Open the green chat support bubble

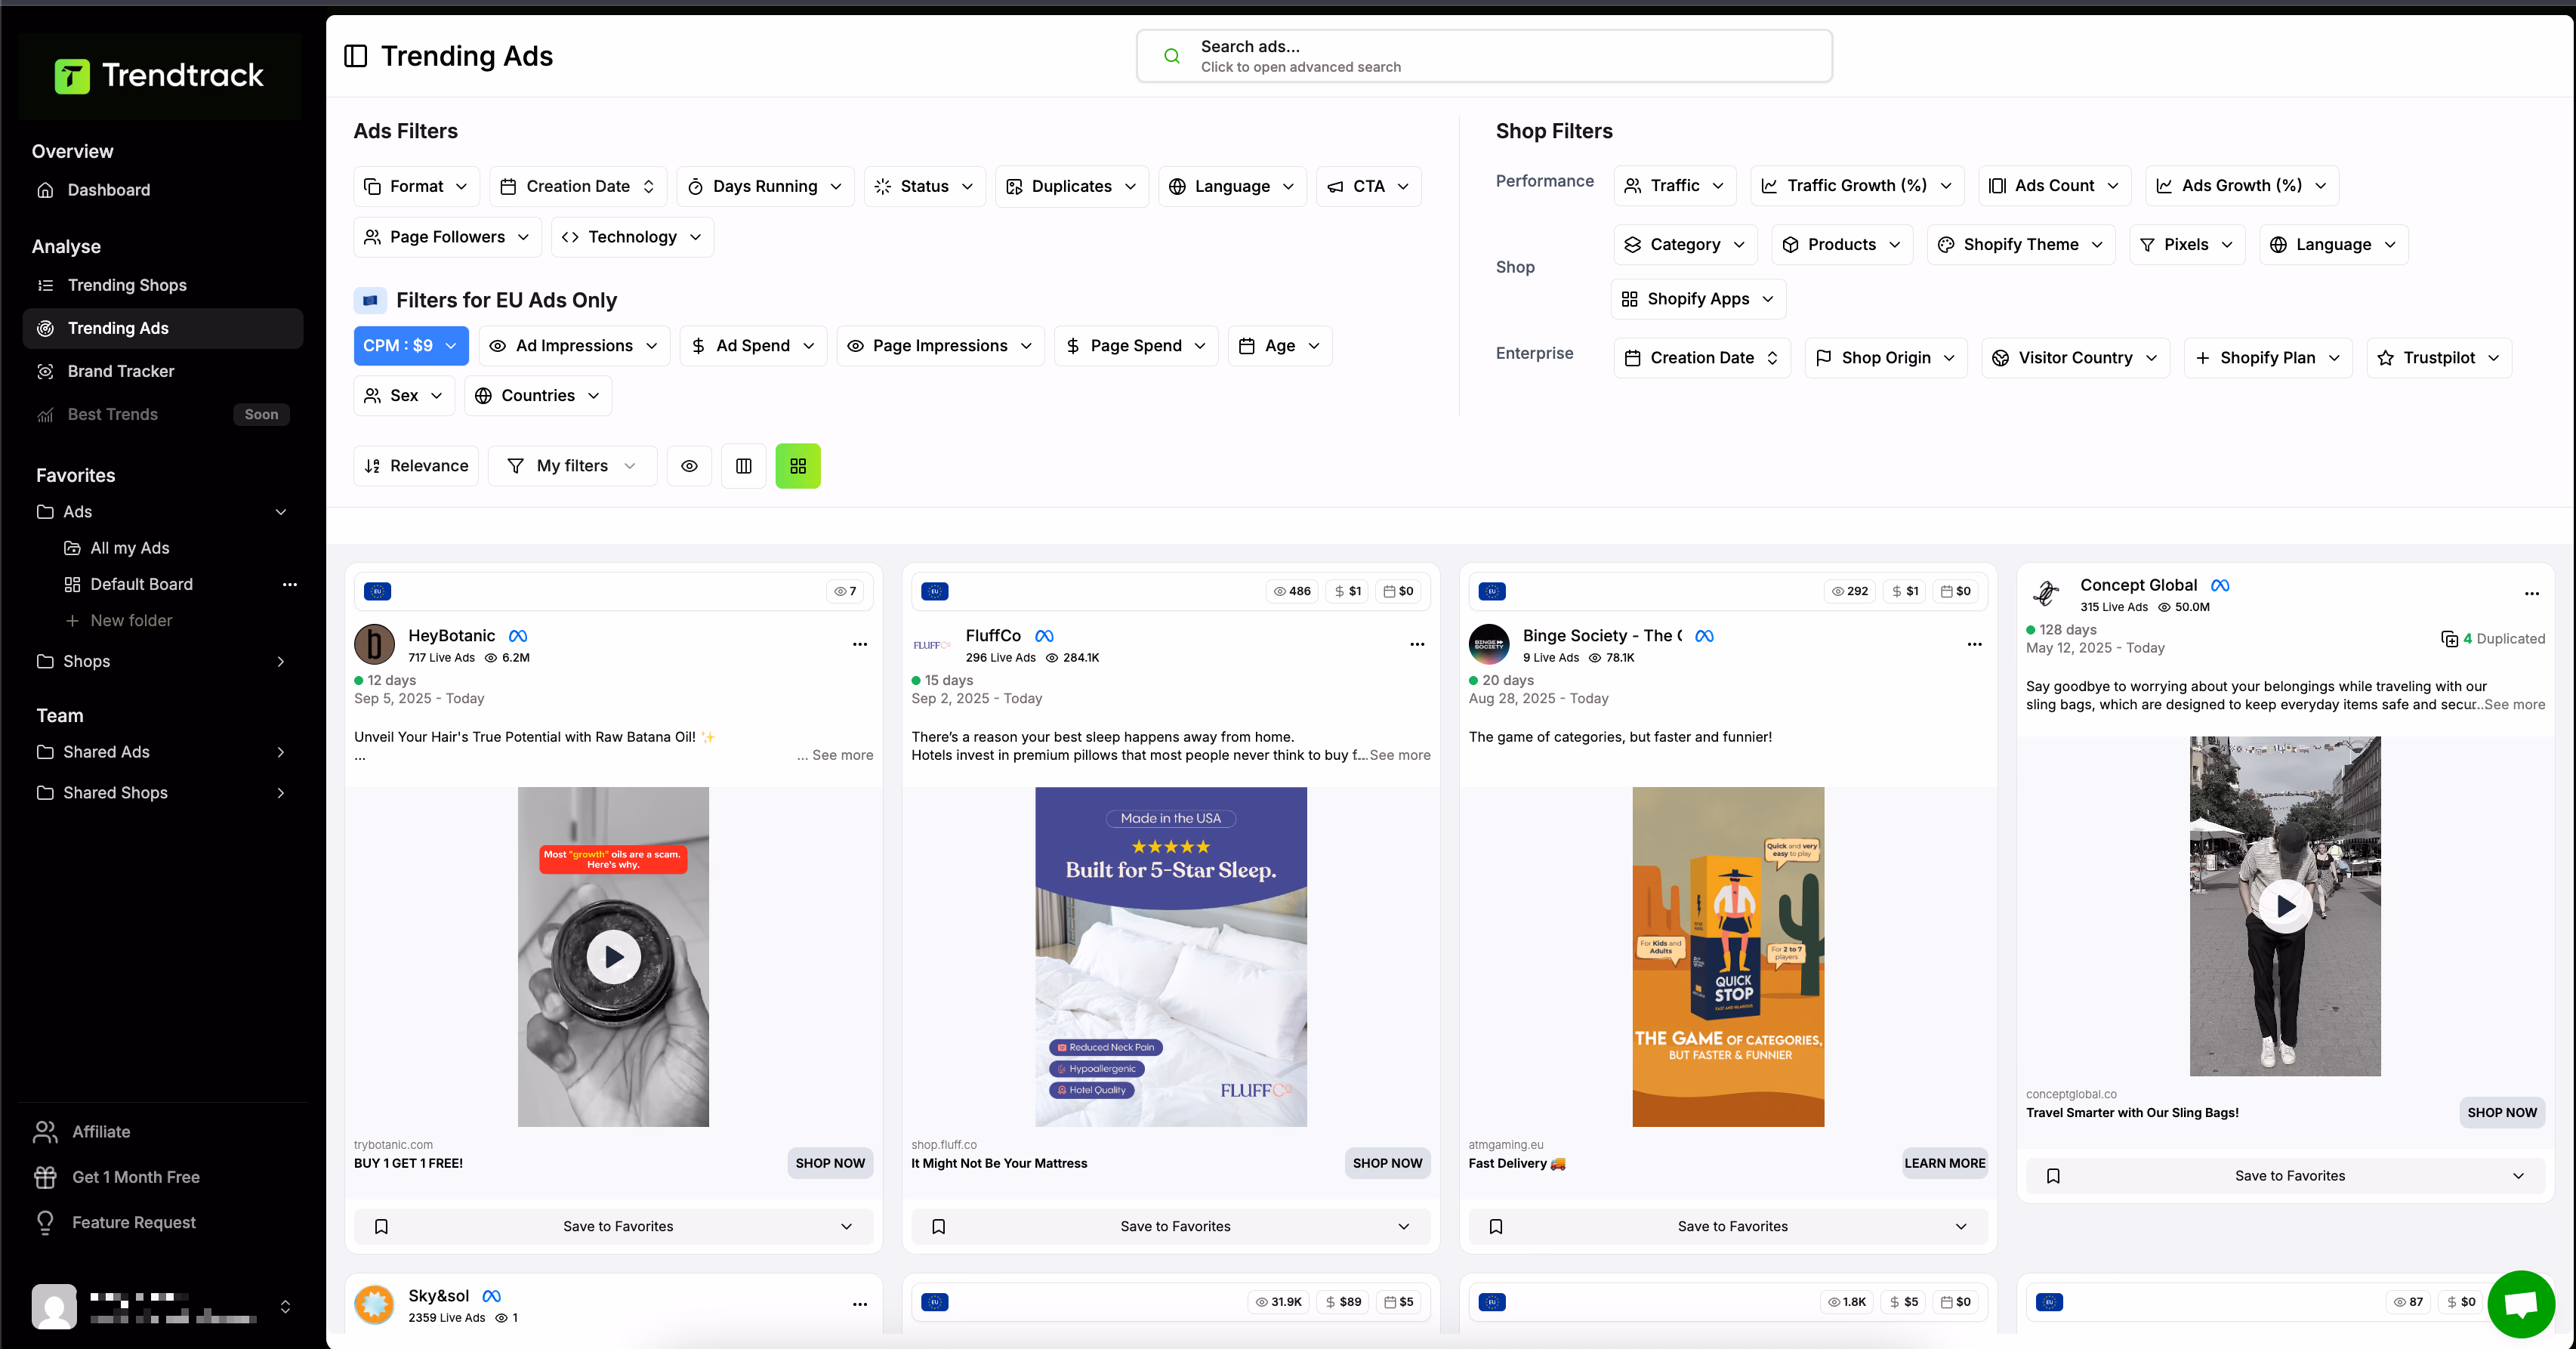click(x=2520, y=1304)
